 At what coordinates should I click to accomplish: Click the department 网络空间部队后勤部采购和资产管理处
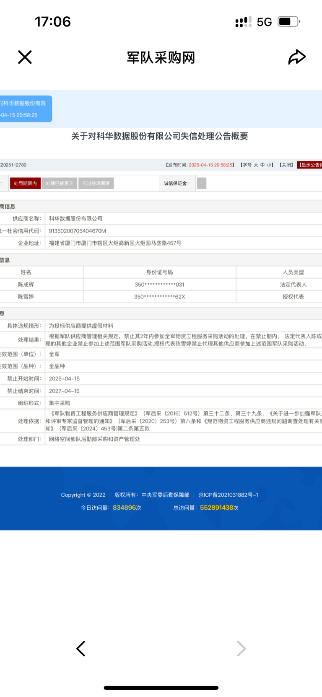94,439
